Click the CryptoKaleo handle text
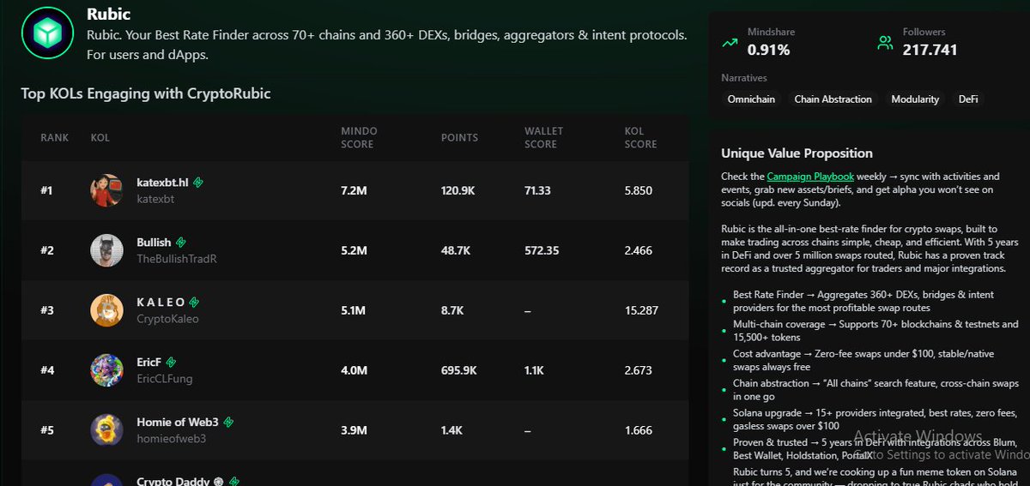 coord(167,319)
